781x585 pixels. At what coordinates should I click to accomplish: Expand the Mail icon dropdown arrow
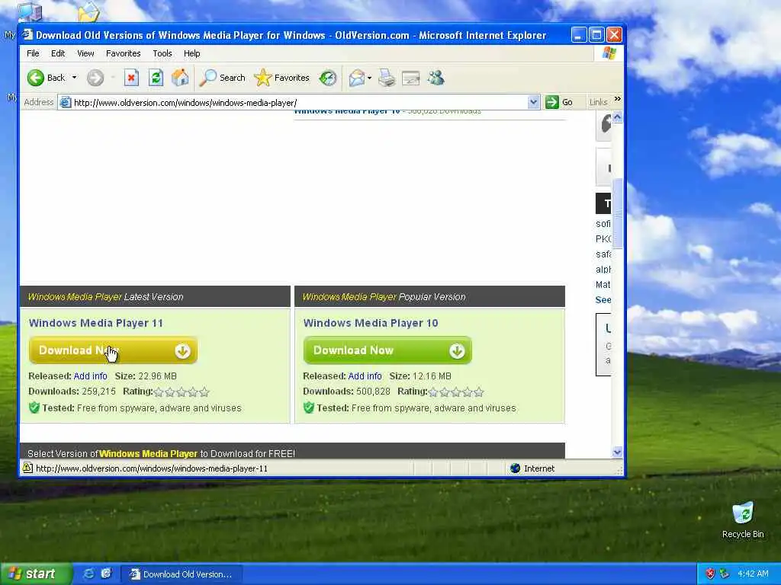(370, 78)
